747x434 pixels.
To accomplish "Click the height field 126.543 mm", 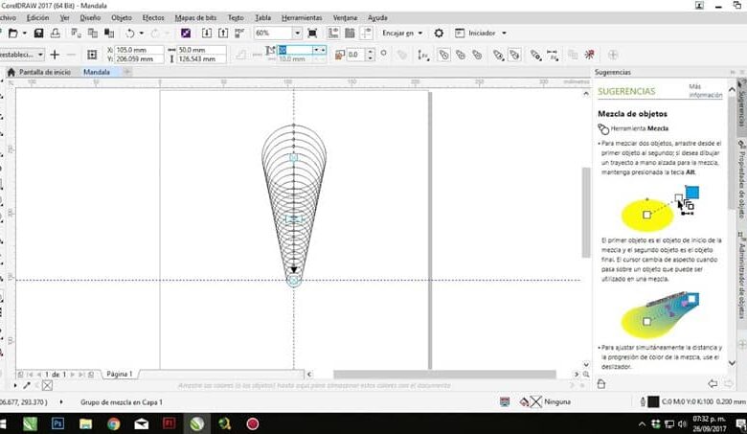I will (201, 59).
